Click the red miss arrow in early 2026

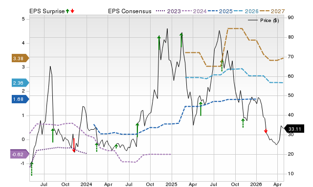coord(266,131)
